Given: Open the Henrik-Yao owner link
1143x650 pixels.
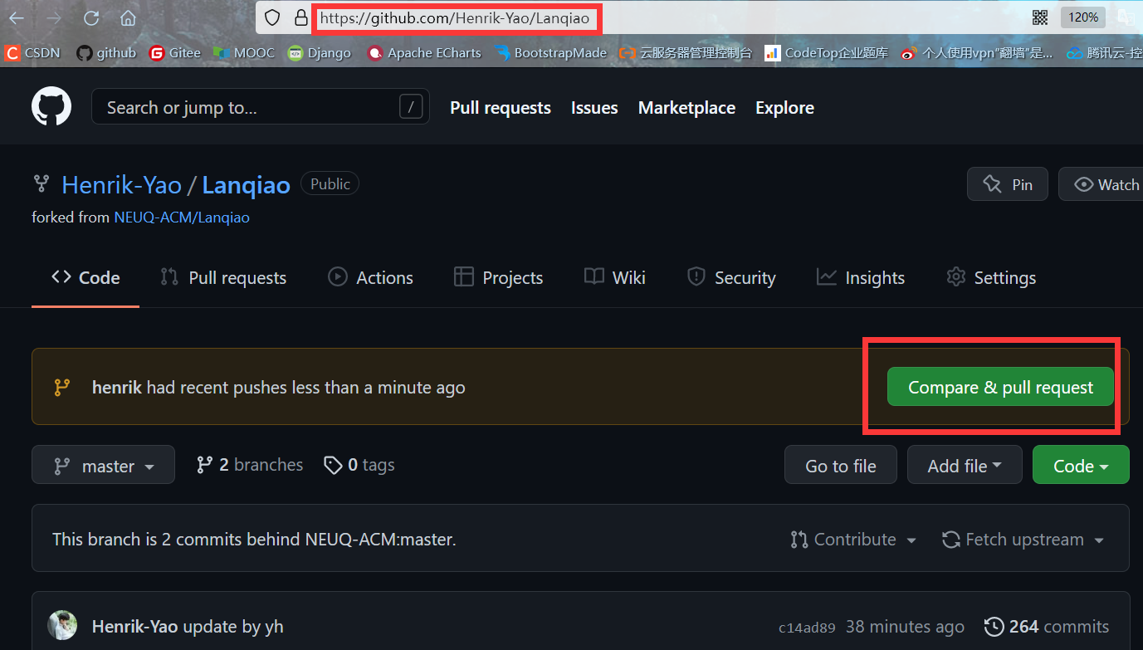Looking at the screenshot, I should [121, 184].
